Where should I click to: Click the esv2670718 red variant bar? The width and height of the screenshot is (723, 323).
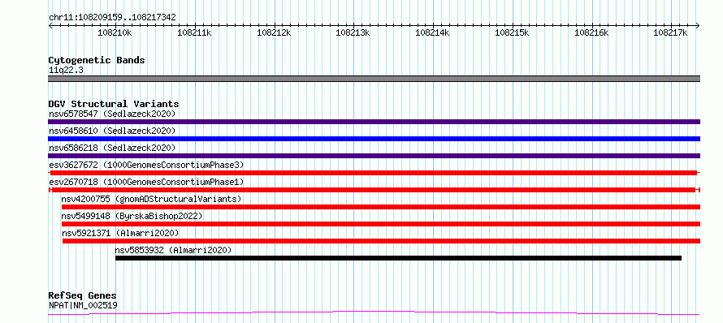click(374, 190)
